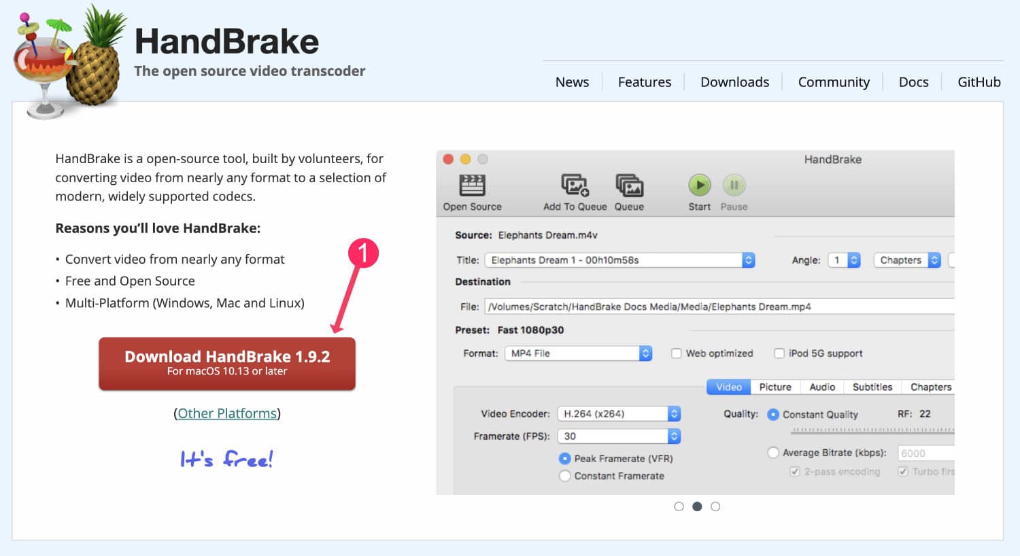The image size is (1020, 556).
Task: Click "Multi-Platform (Windows, Mac and Linux)" bullet
Action: (x=185, y=303)
